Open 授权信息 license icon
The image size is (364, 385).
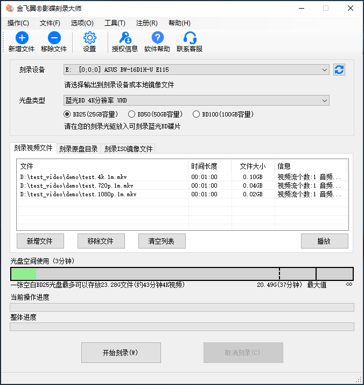tap(125, 38)
